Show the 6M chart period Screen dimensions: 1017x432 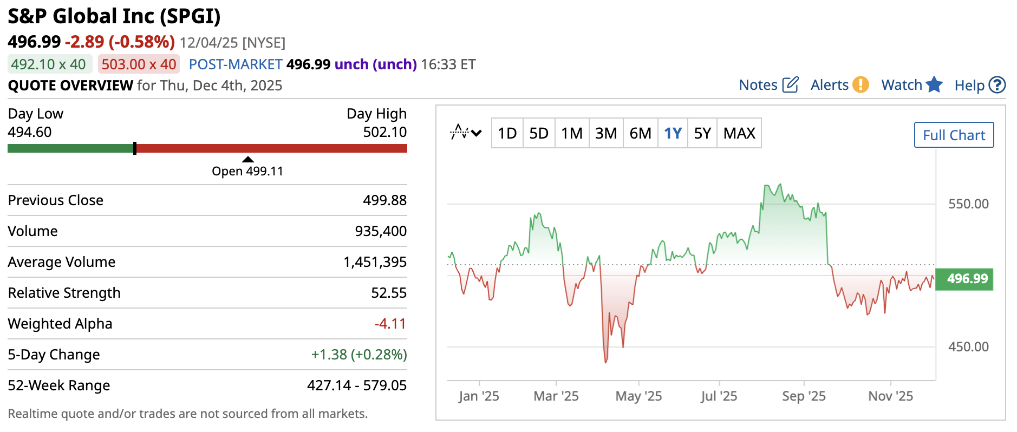click(x=640, y=133)
